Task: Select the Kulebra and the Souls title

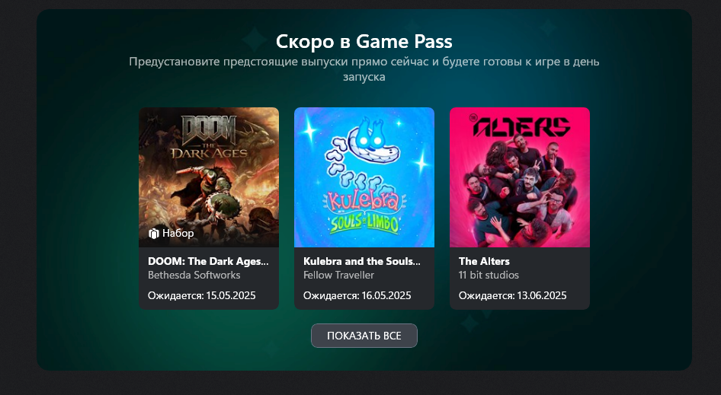Action: [x=362, y=261]
